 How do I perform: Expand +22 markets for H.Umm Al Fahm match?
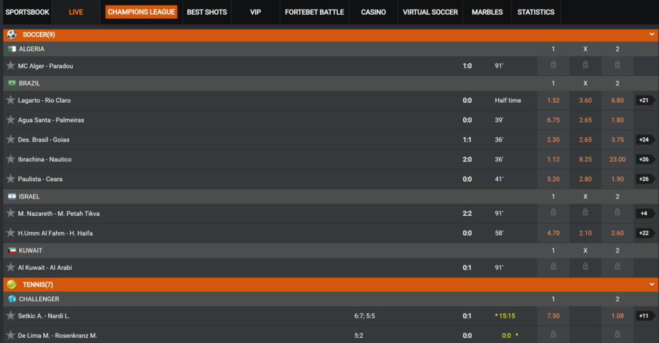click(645, 233)
